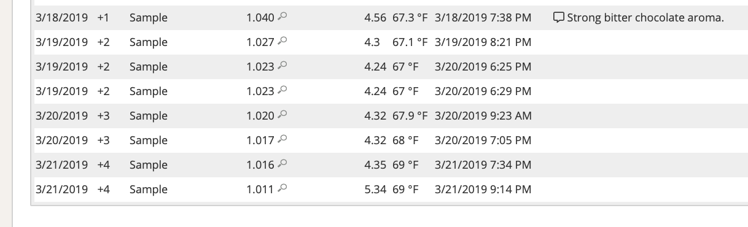Open the 'Strong bitter chocolate aroma' note
The image size is (748, 227).
(645, 18)
